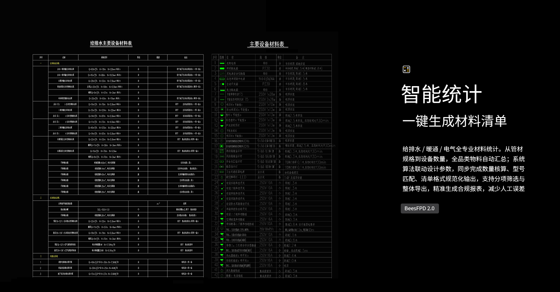Click the 主要设备材料表 title
560x292 pixels.
(267, 44)
